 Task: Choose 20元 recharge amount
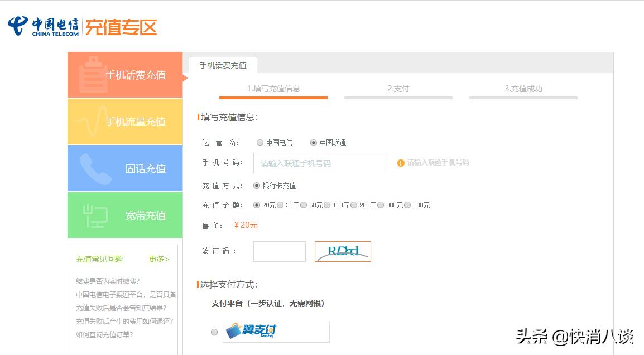tap(257, 205)
